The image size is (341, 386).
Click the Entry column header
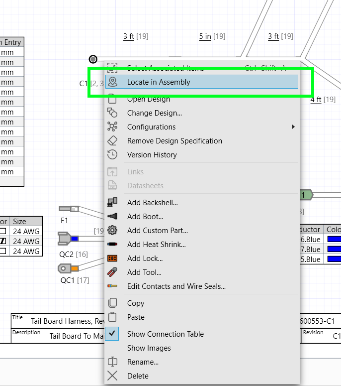pyautogui.click(x=12, y=42)
